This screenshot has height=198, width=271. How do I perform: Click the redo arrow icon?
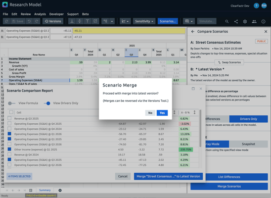37,21
